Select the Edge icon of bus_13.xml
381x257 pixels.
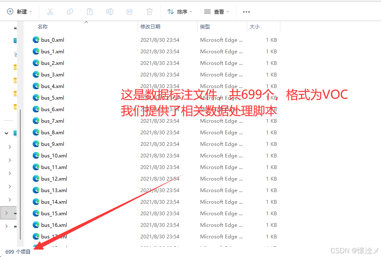36,190
